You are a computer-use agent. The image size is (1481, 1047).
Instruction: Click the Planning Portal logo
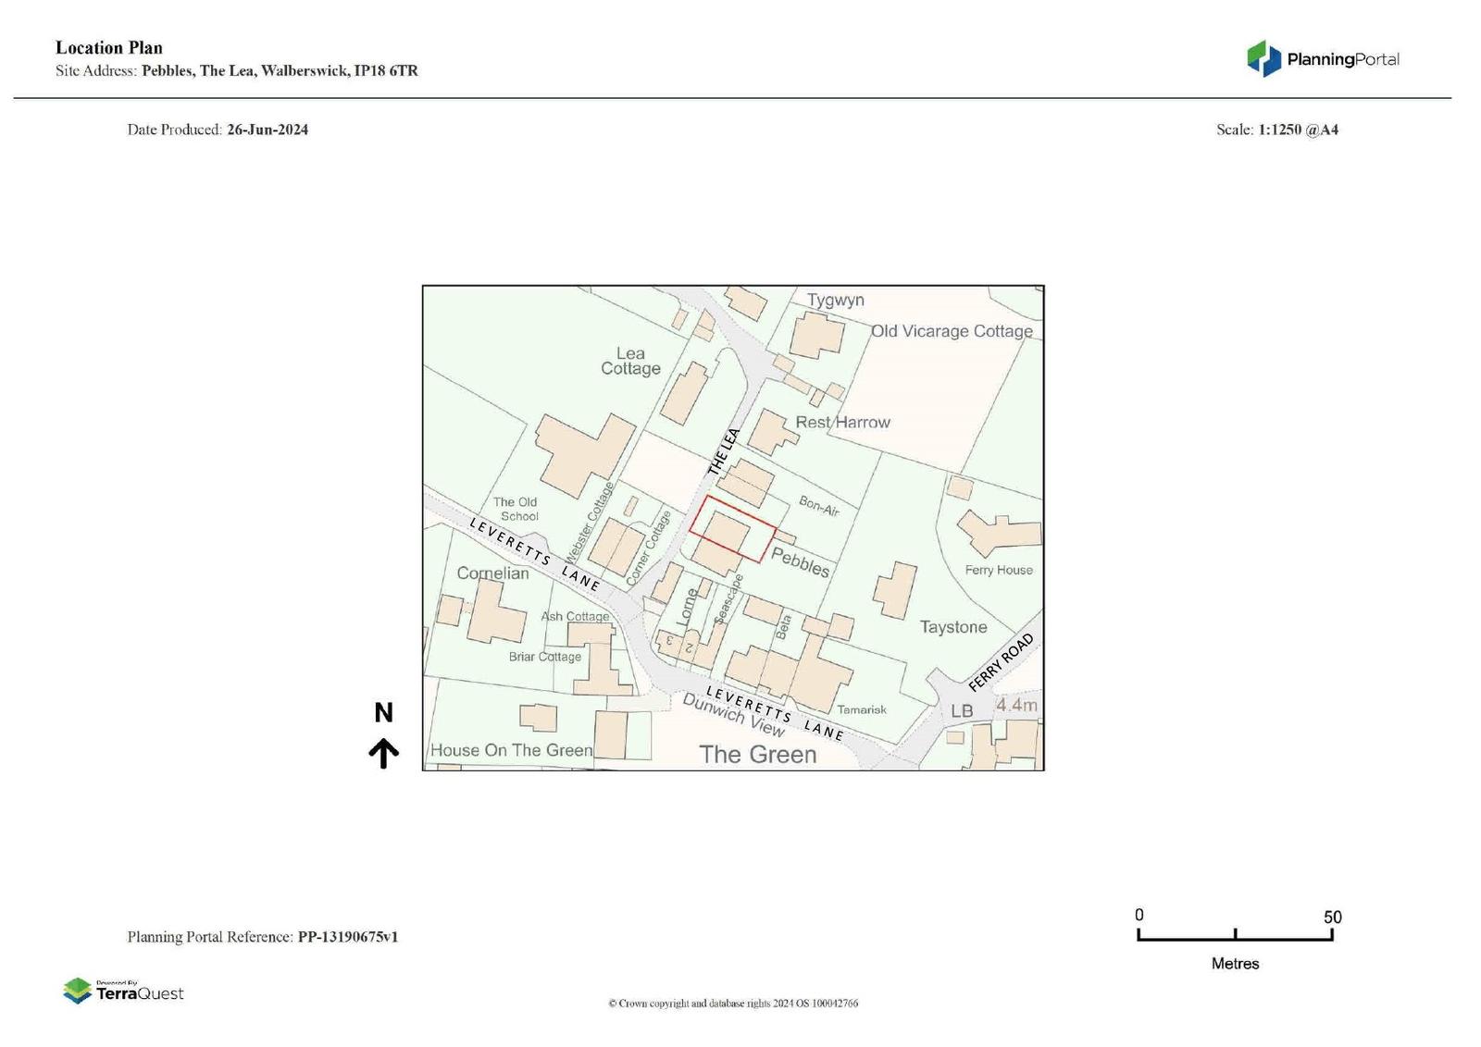(1323, 59)
